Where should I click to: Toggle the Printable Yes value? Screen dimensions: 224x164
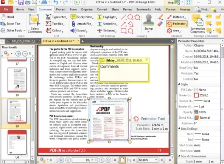coord(207,73)
